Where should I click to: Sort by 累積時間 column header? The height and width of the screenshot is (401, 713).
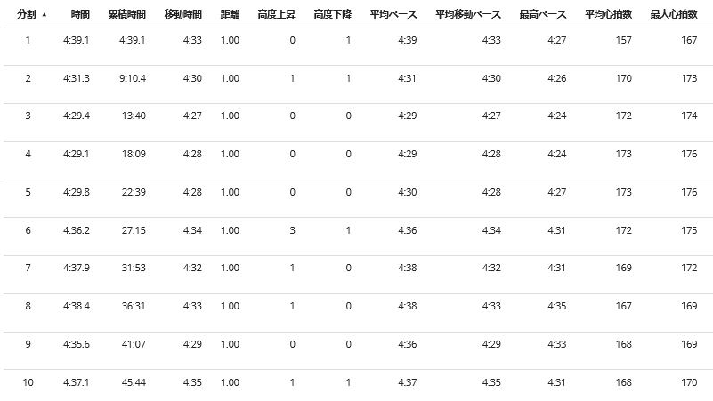coord(127,14)
